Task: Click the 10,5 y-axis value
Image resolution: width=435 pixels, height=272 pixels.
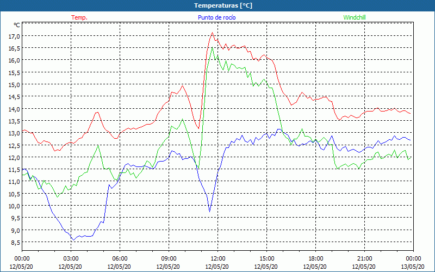Action: (15, 194)
